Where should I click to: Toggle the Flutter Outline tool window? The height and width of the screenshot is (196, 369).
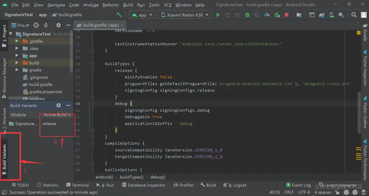[x=365, y=112]
